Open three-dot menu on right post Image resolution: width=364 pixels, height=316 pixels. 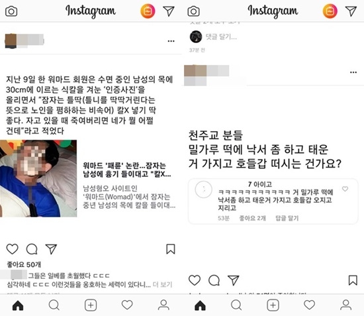[x=353, y=72]
